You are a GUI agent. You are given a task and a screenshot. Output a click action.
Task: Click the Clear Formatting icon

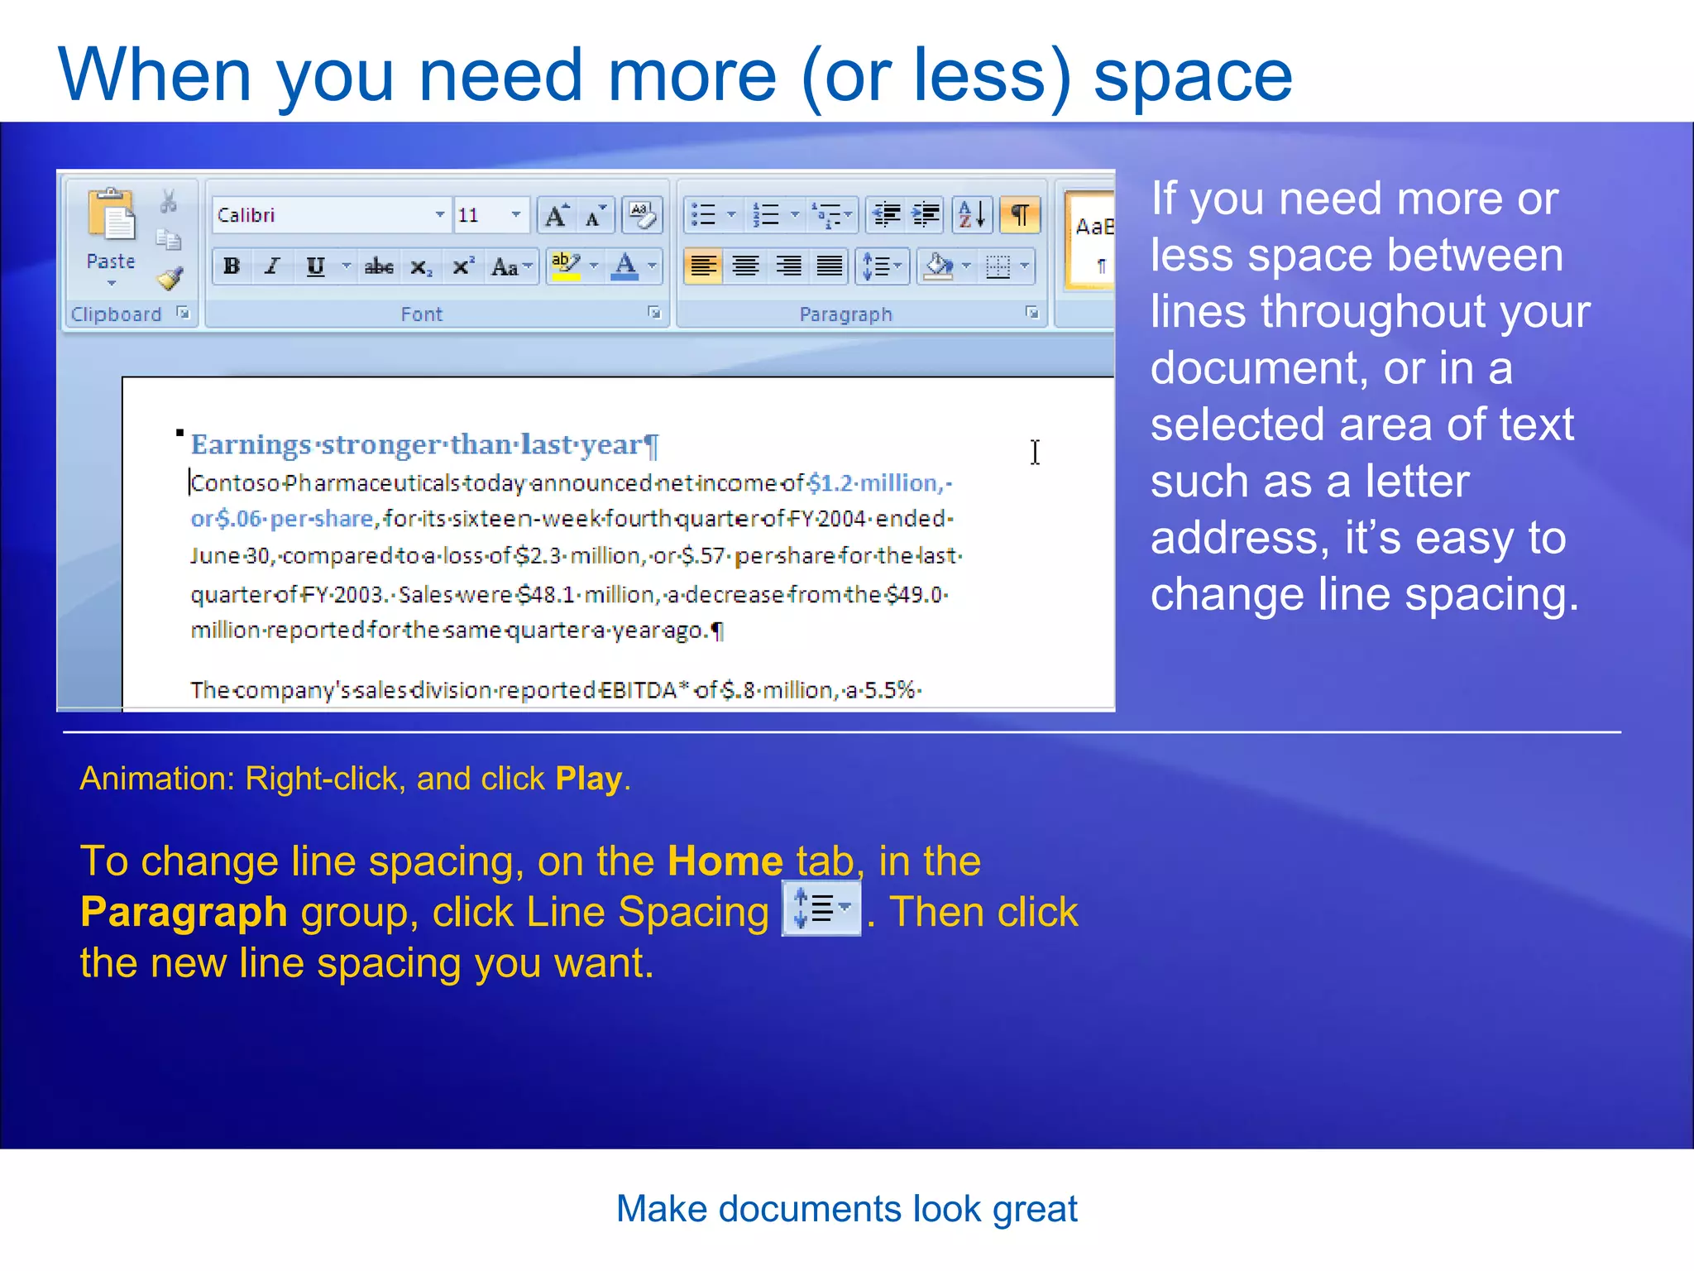tap(642, 216)
